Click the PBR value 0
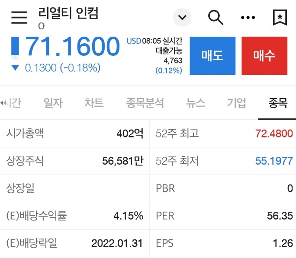Viewport: 296px width, 258px height. (x=290, y=188)
